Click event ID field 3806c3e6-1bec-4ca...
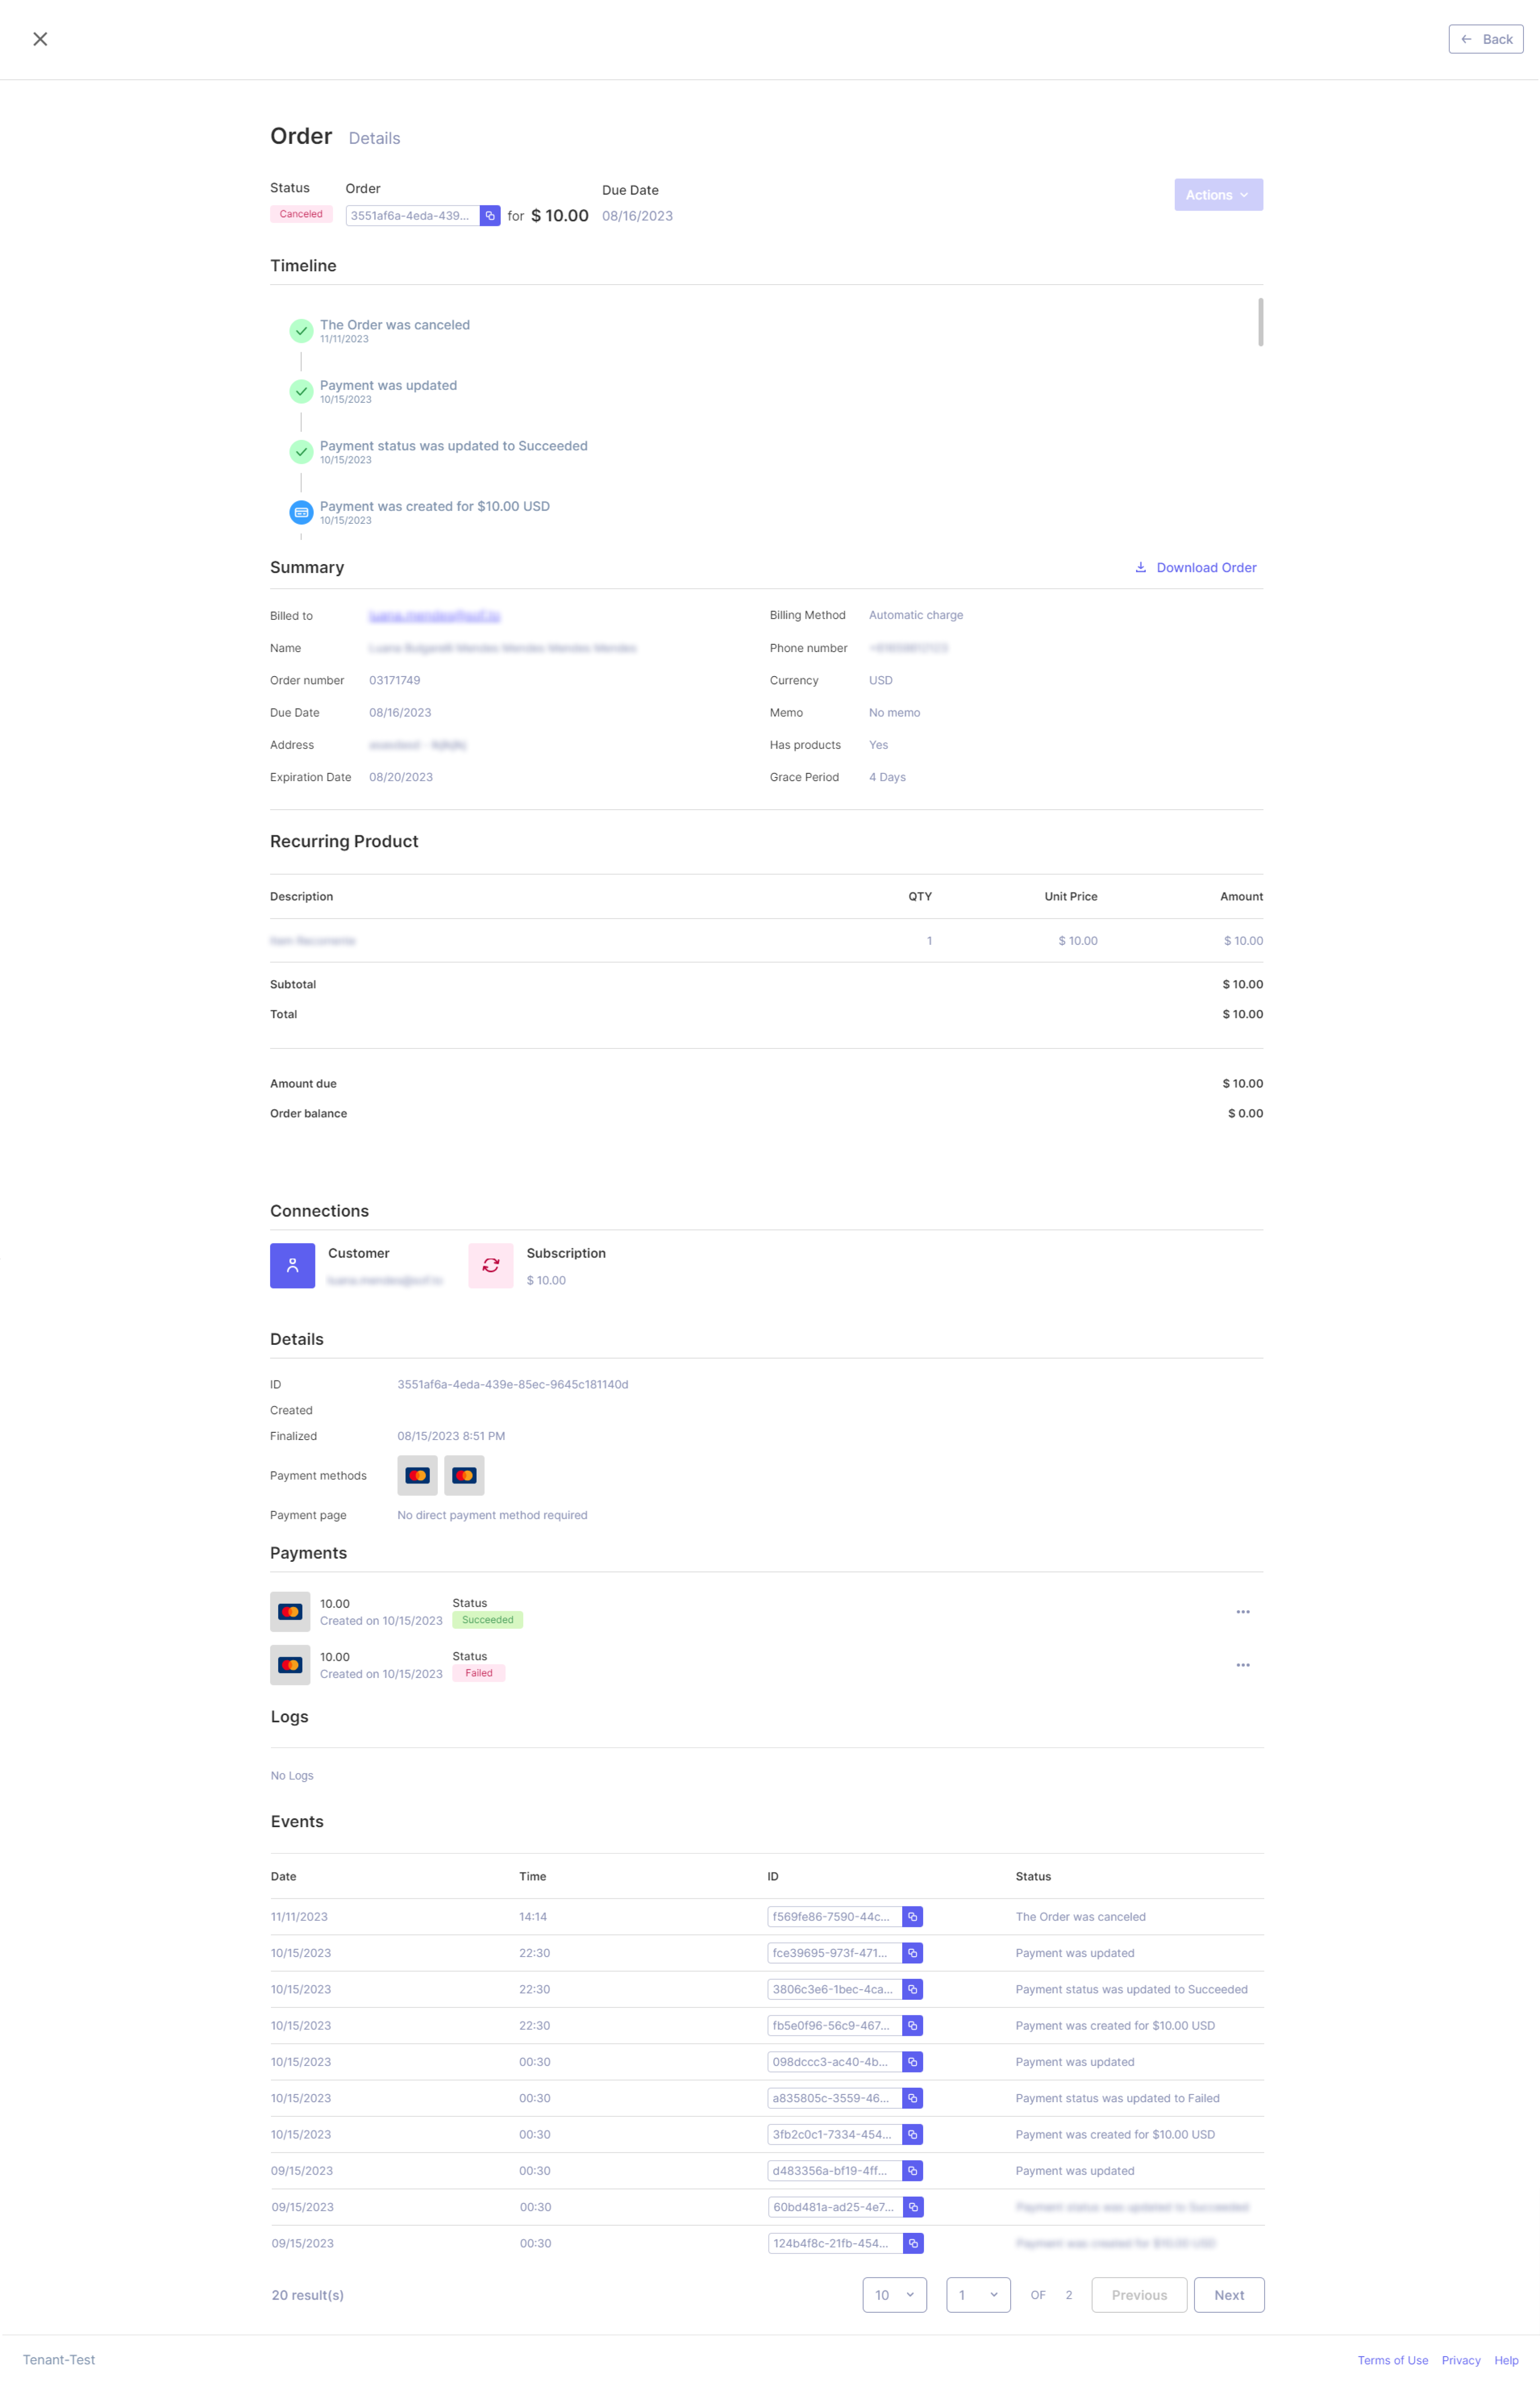Screen dimensions: 1540x2382 (835, 1989)
